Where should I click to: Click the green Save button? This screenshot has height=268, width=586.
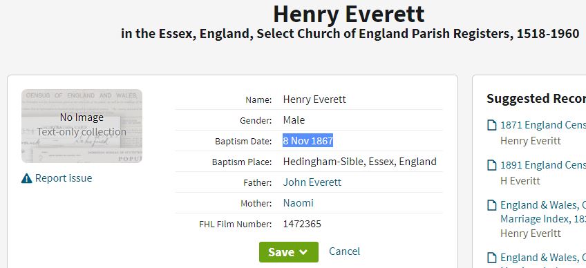pyautogui.click(x=289, y=252)
